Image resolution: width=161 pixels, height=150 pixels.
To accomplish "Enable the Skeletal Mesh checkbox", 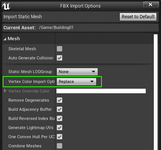I will tap(60, 49).
